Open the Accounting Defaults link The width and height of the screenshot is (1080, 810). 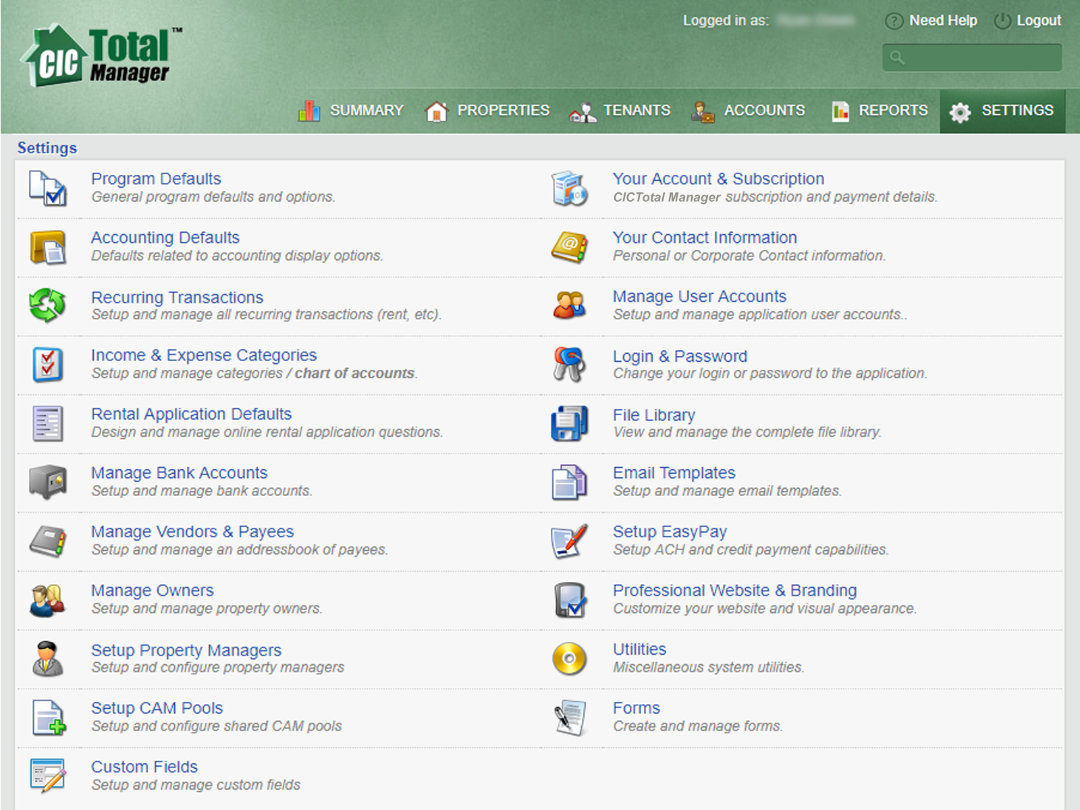click(x=165, y=238)
